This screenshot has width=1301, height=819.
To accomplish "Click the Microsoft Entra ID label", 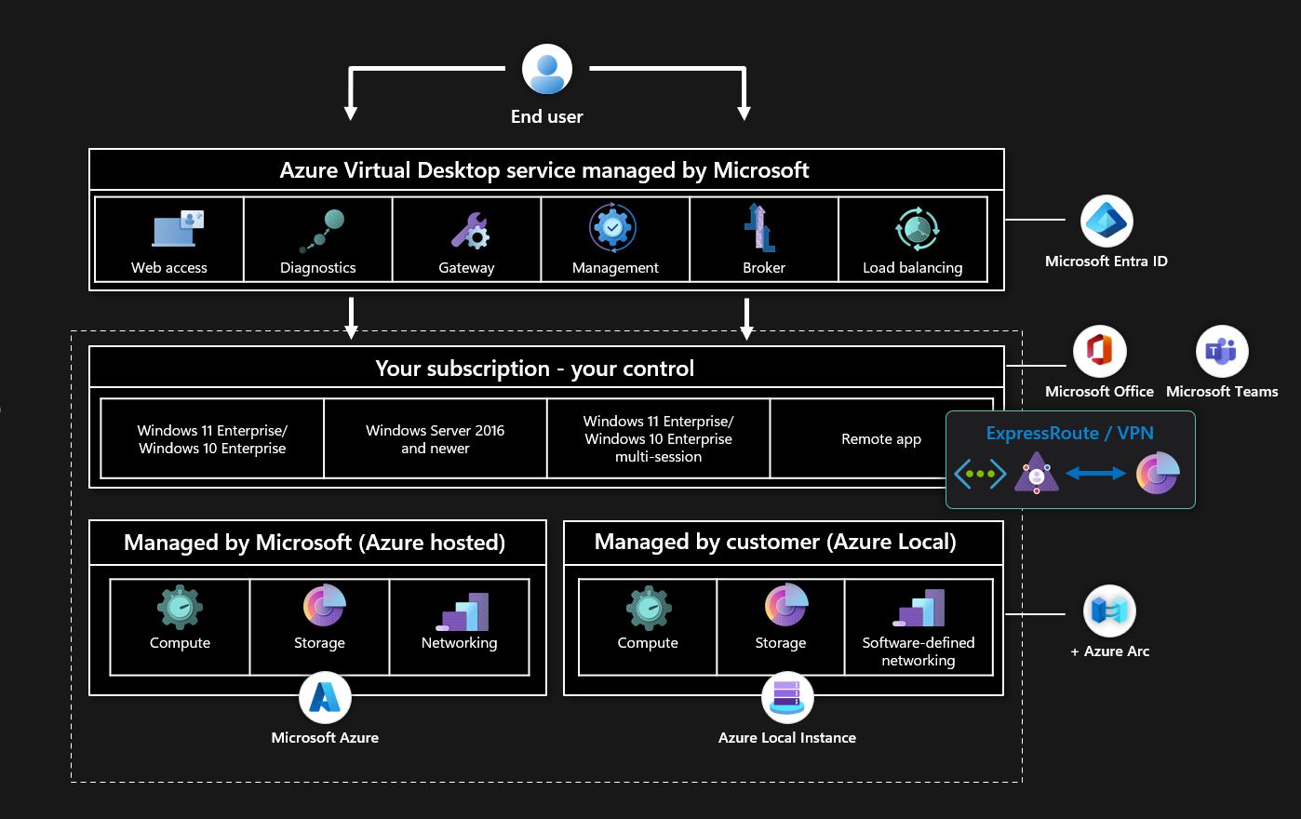I will tap(1107, 262).
